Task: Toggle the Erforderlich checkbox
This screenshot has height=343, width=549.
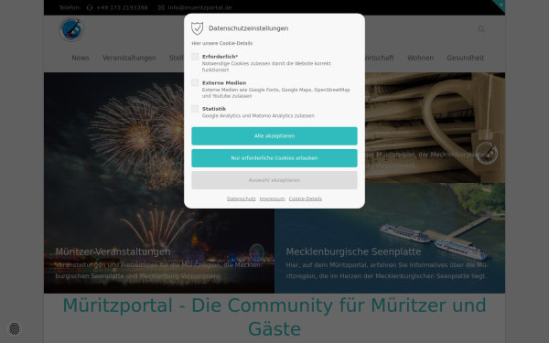Action: (195, 57)
